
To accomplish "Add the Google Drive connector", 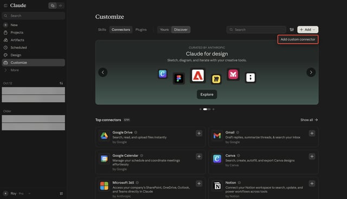I will [x=199, y=133].
